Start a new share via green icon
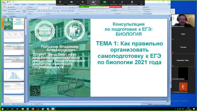 (105, 2)
